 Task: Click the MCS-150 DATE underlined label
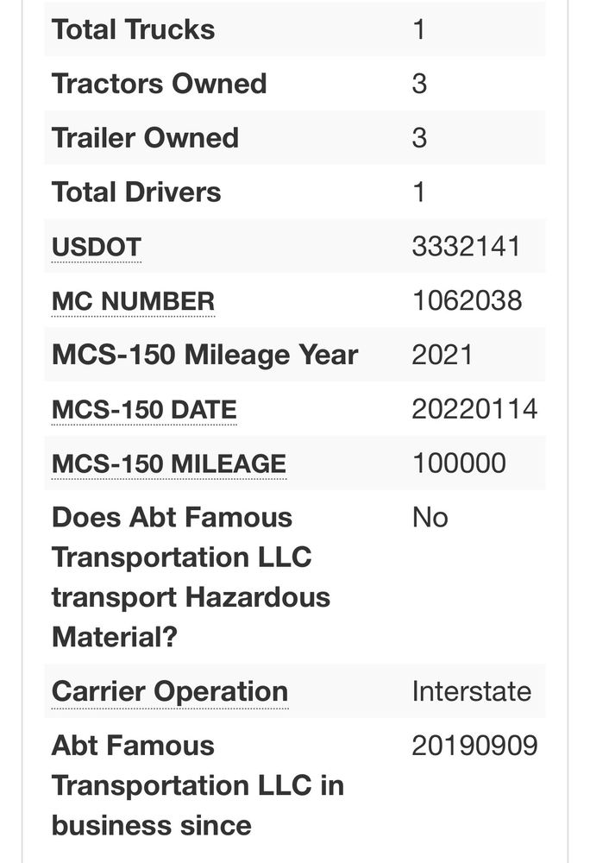(x=144, y=409)
